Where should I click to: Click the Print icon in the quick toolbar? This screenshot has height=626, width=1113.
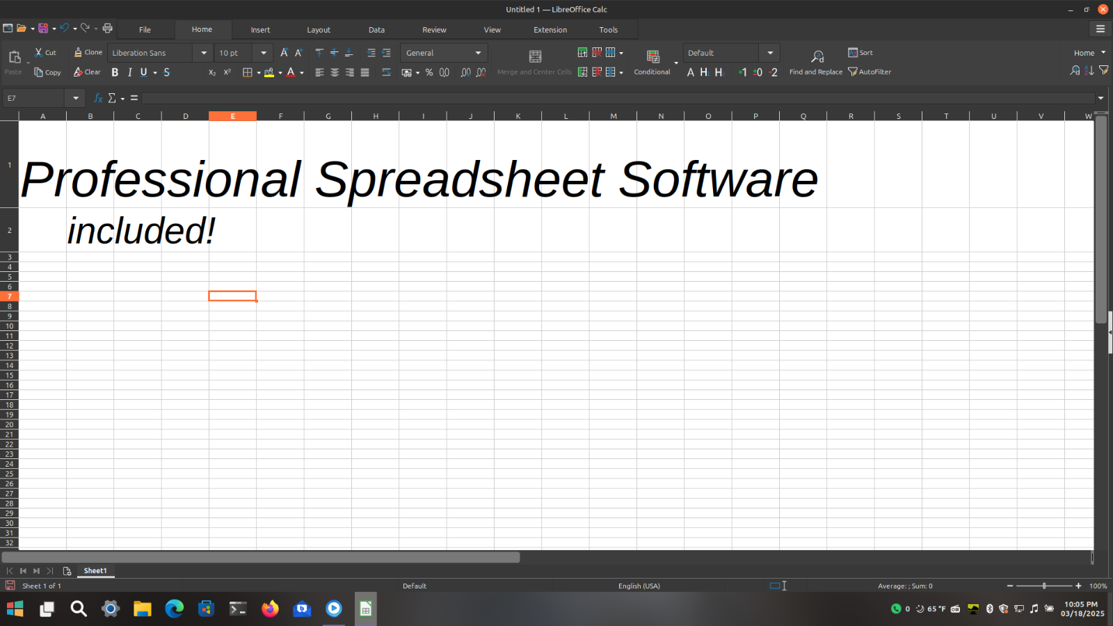tap(107, 29)
